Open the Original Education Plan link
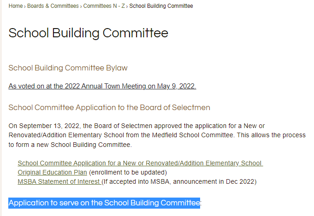The height and width of the screenshot is (216, 314). coord(52,173)
